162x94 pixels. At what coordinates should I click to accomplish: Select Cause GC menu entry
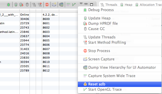point(120,29)
